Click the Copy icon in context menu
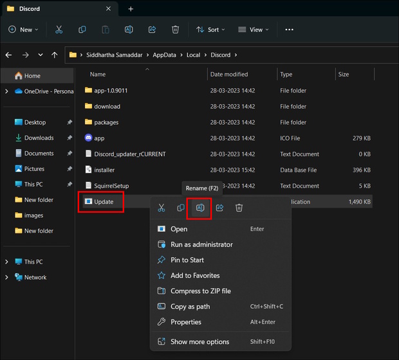 pos(181,208)
